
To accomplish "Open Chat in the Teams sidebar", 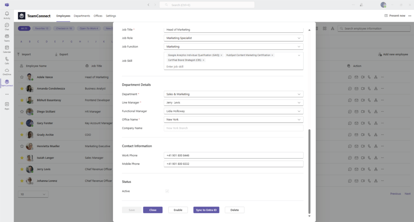I will pos(7,26).
